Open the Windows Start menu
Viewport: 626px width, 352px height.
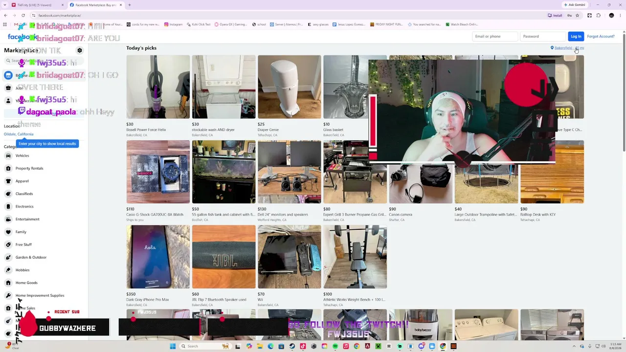[x=173, y=346]
